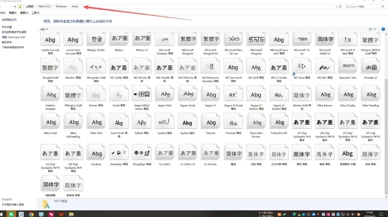This screenshot has width=388, height=217.
Task: Click the Win10 (C:) breadcrumb segment
Action: pos(45,6)
